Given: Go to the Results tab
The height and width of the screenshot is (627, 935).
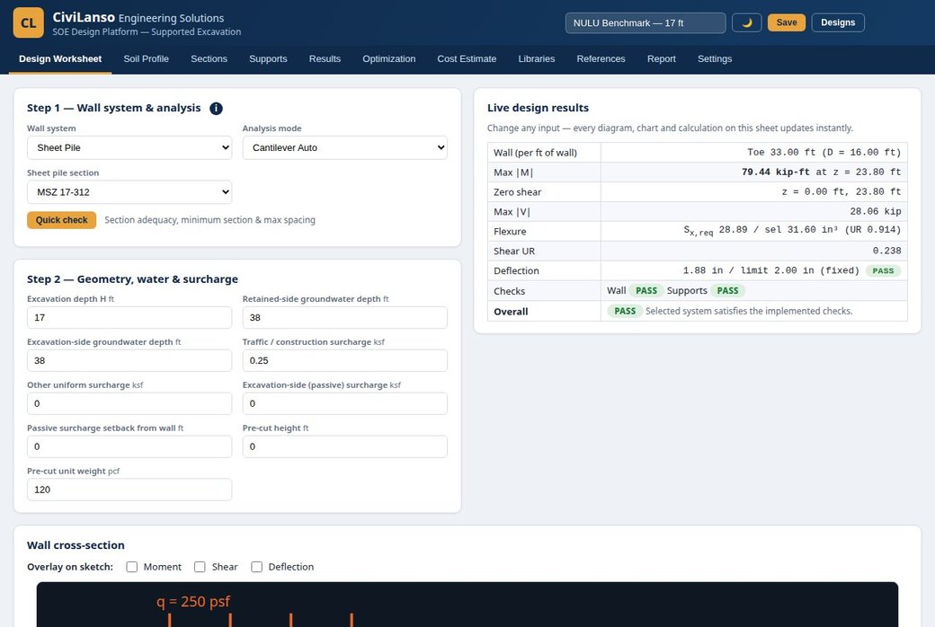Looking at the screenshot, I should (325, 59).
